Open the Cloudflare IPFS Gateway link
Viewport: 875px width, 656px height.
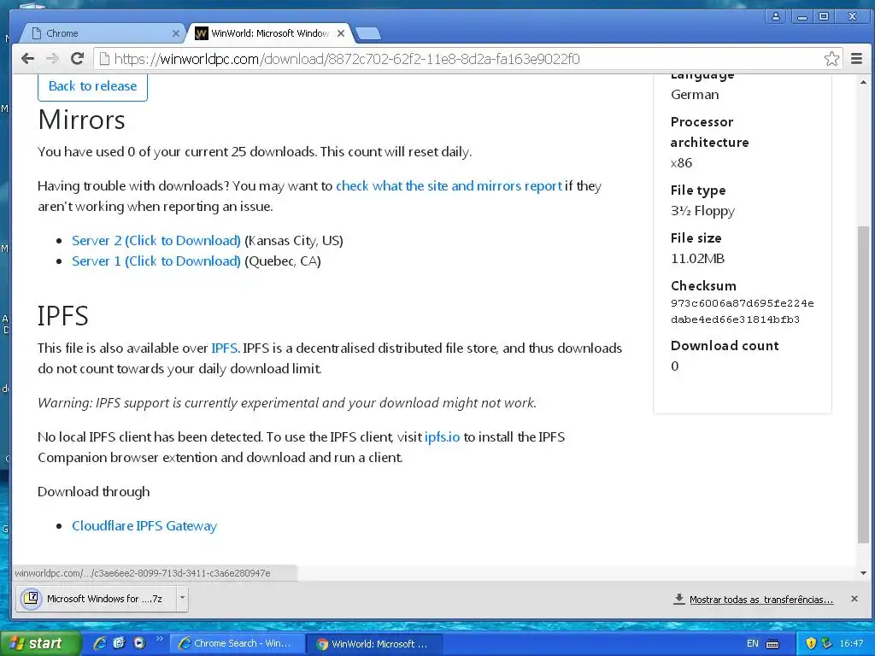coord(144,525)
